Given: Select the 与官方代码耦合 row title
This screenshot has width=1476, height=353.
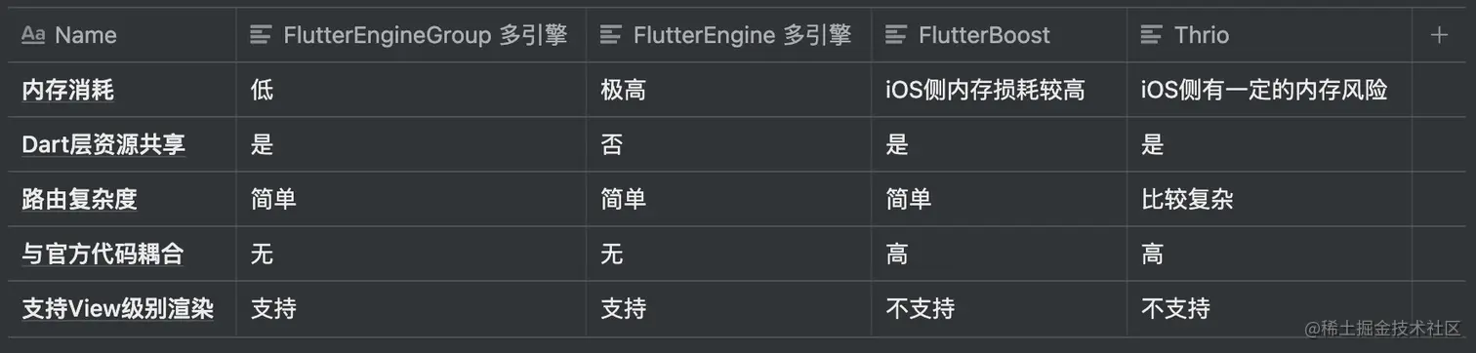Looking at the screenshot, I should (x=102, y=255).
